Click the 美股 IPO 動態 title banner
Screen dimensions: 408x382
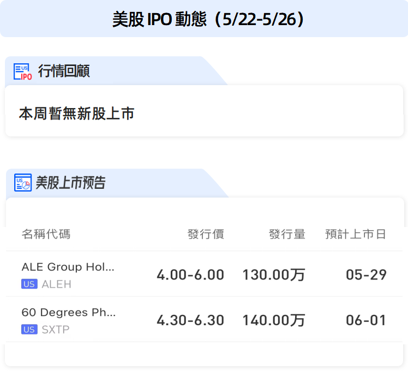pos(204,19)
